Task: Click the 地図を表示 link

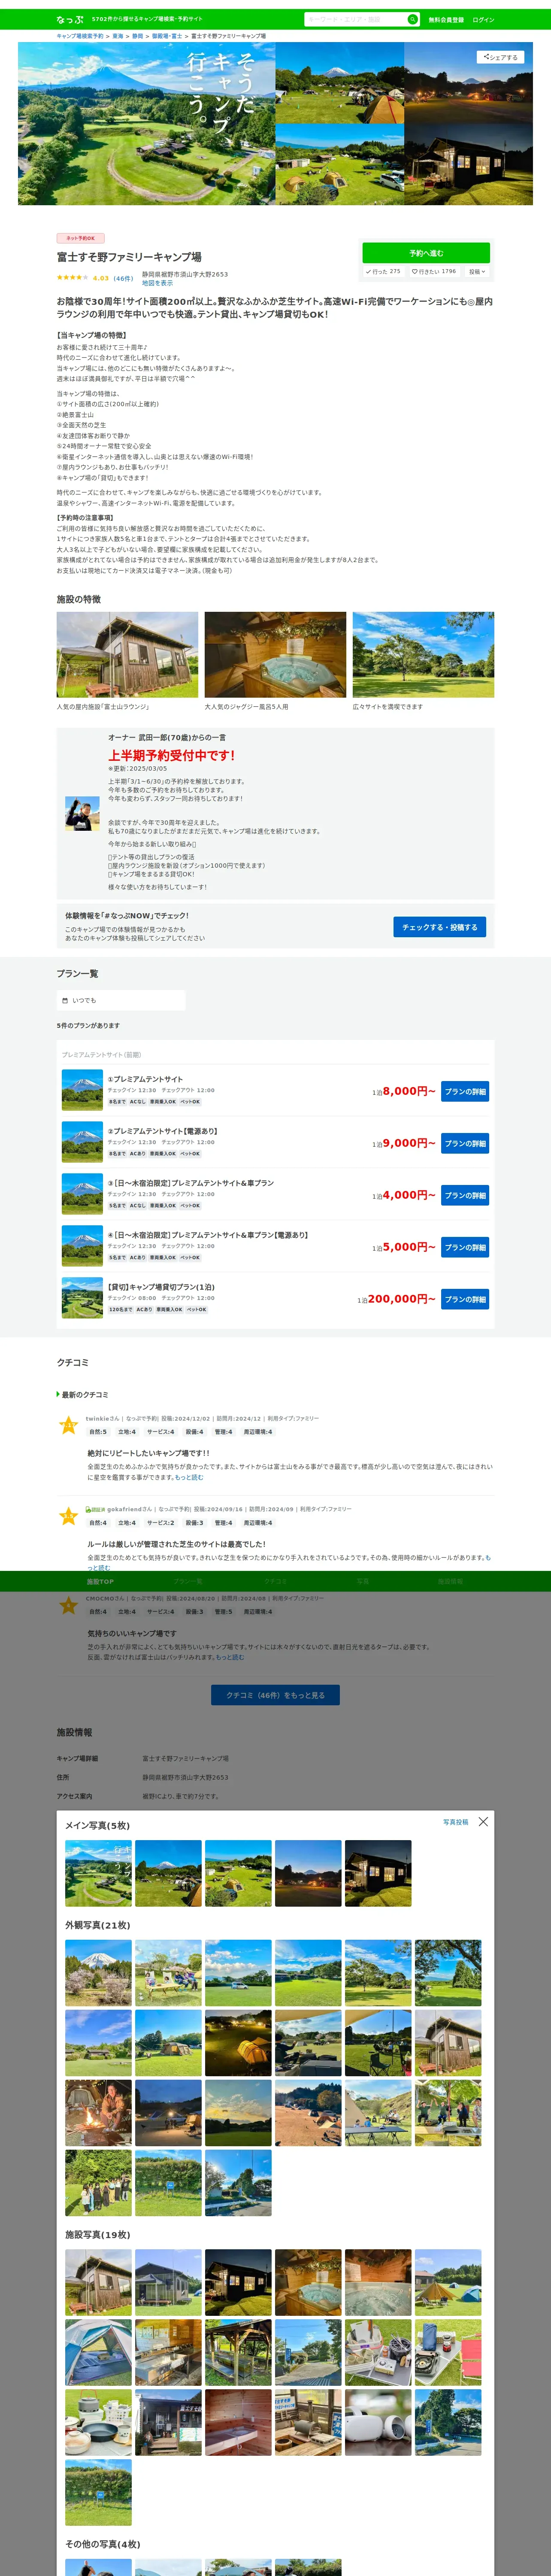Action: (x=157, y=283)
